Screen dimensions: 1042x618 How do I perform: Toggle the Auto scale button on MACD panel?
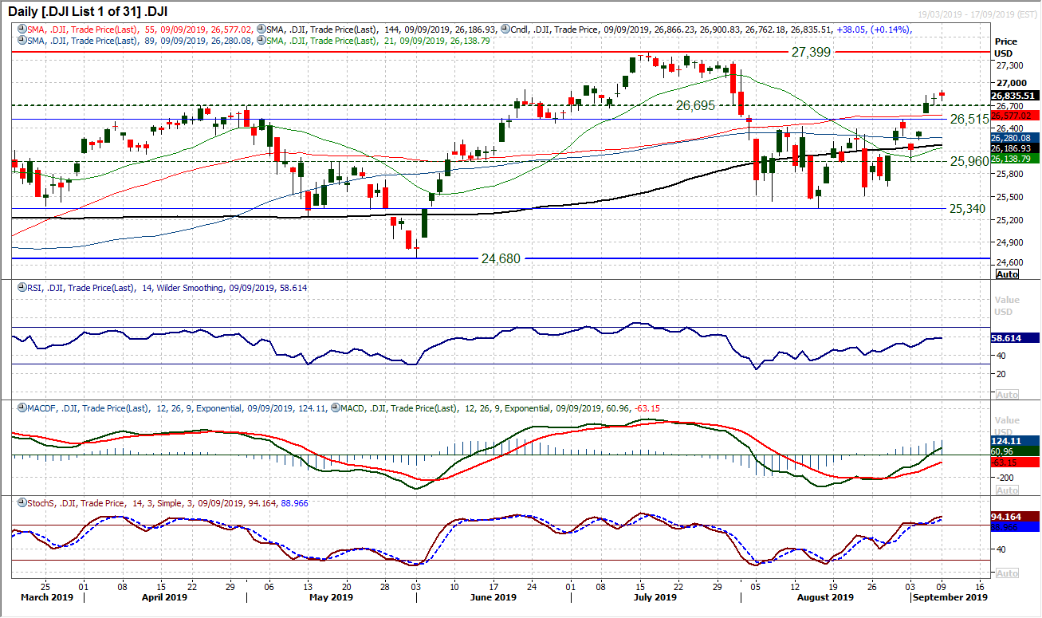(x=1007, y=490)
